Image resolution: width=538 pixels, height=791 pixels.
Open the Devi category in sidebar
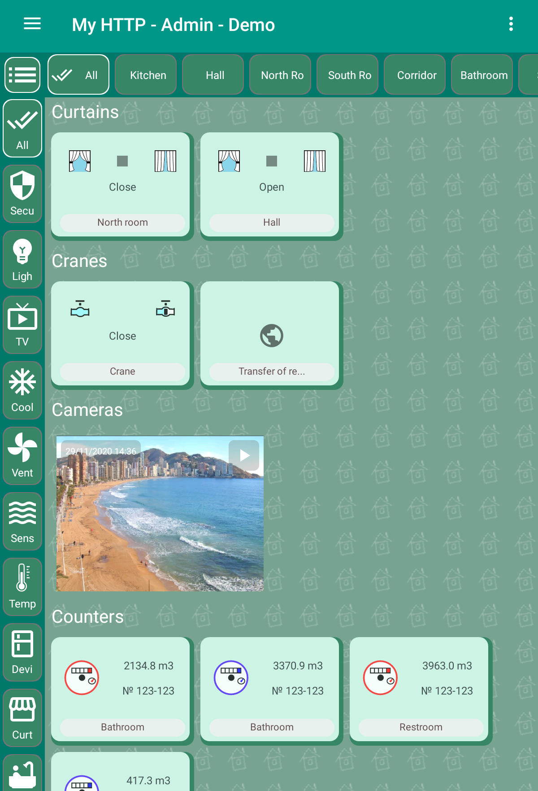coord(22,652)
